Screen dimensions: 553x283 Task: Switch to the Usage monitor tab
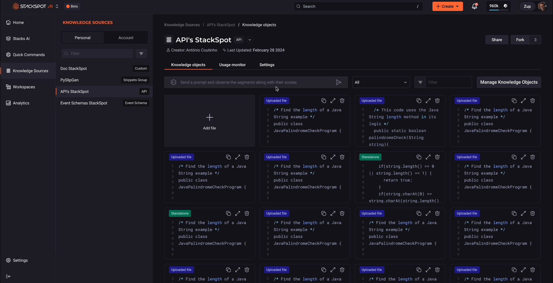(232, 65)
